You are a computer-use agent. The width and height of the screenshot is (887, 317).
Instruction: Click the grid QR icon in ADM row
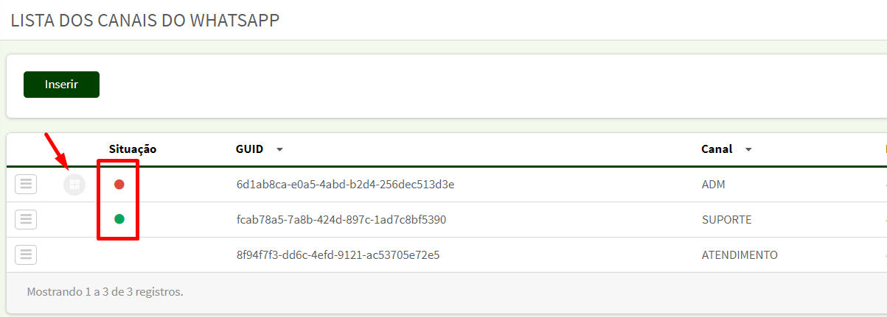pos(74,184)
